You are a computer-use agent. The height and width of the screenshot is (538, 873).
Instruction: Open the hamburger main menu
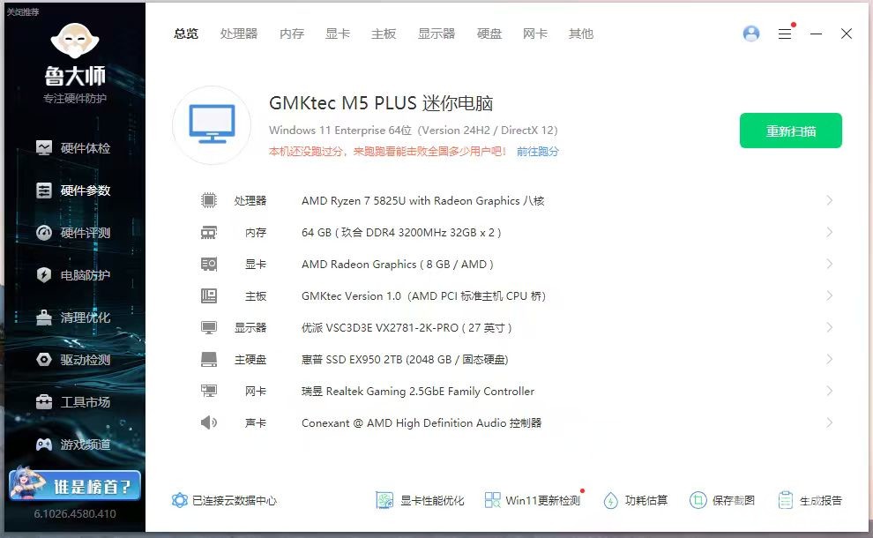(x=785, y=34)
